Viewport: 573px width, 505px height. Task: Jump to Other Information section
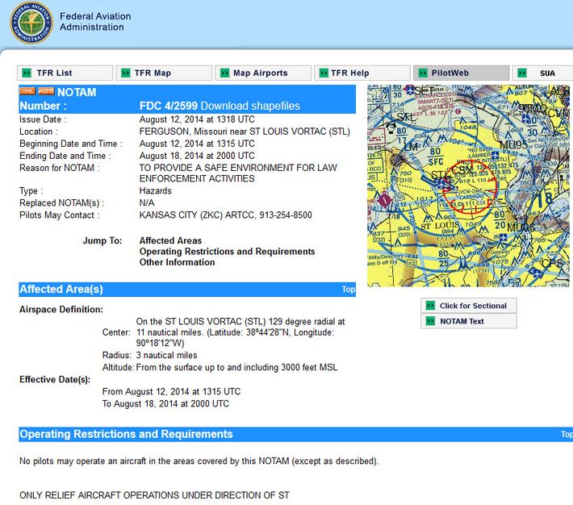(x=177, y=262)
